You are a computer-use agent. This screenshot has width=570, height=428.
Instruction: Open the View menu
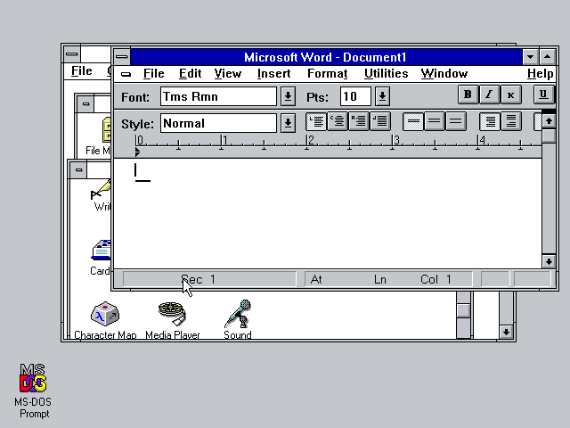click(228, 74)
